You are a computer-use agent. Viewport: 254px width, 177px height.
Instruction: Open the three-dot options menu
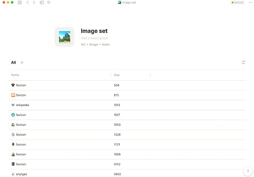click(251, 2)
